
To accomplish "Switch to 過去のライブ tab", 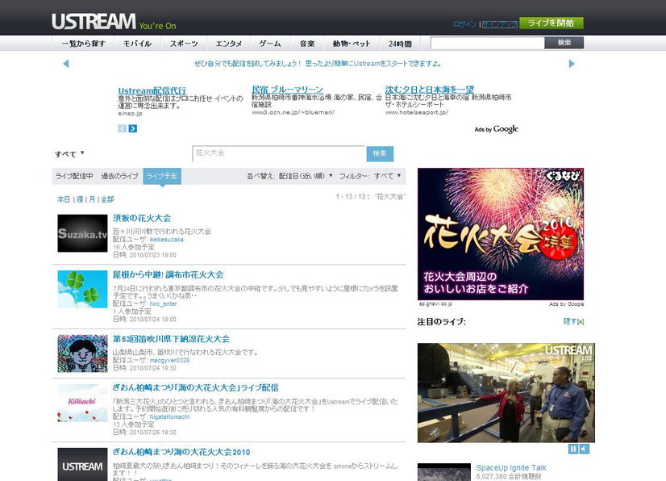I will pos(120,176).
